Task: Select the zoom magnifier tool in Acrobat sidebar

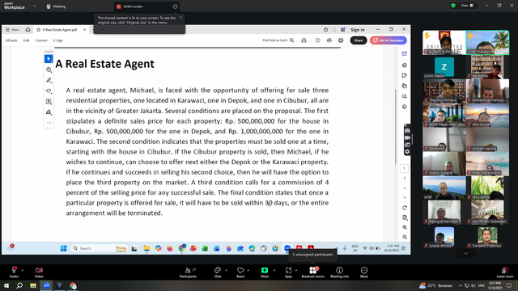Action: pos(49,70)
